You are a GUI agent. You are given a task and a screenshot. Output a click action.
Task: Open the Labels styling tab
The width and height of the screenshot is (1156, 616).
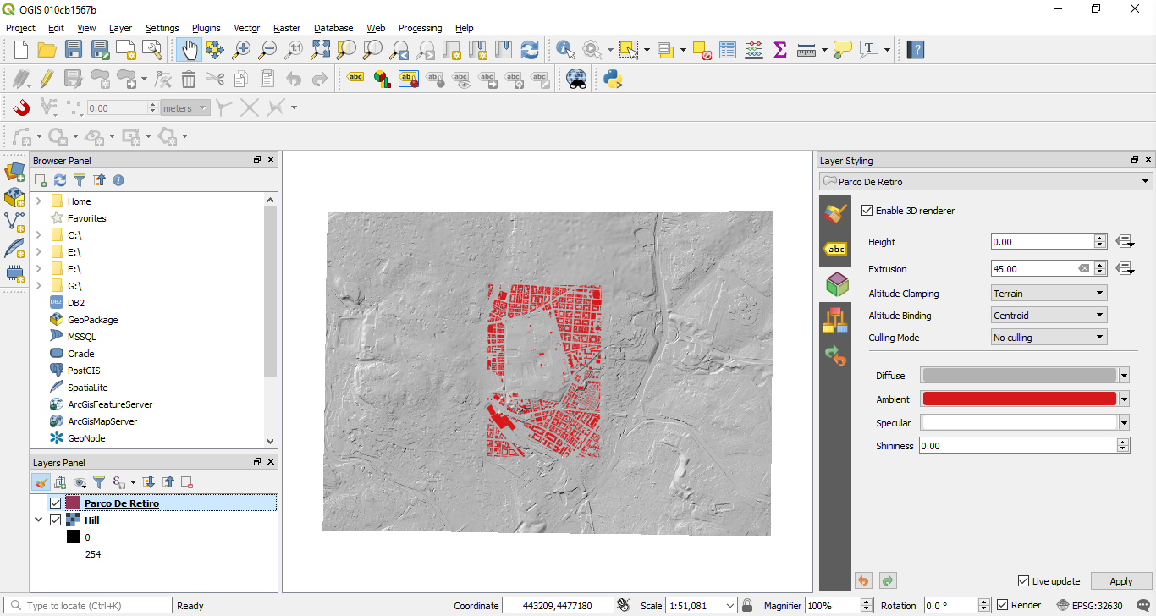[x=836, y=249]
